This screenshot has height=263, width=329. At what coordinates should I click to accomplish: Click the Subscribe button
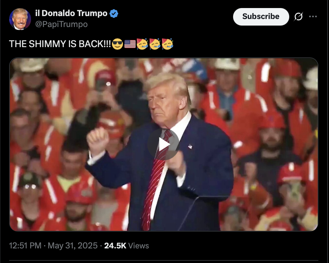(261, 16)
